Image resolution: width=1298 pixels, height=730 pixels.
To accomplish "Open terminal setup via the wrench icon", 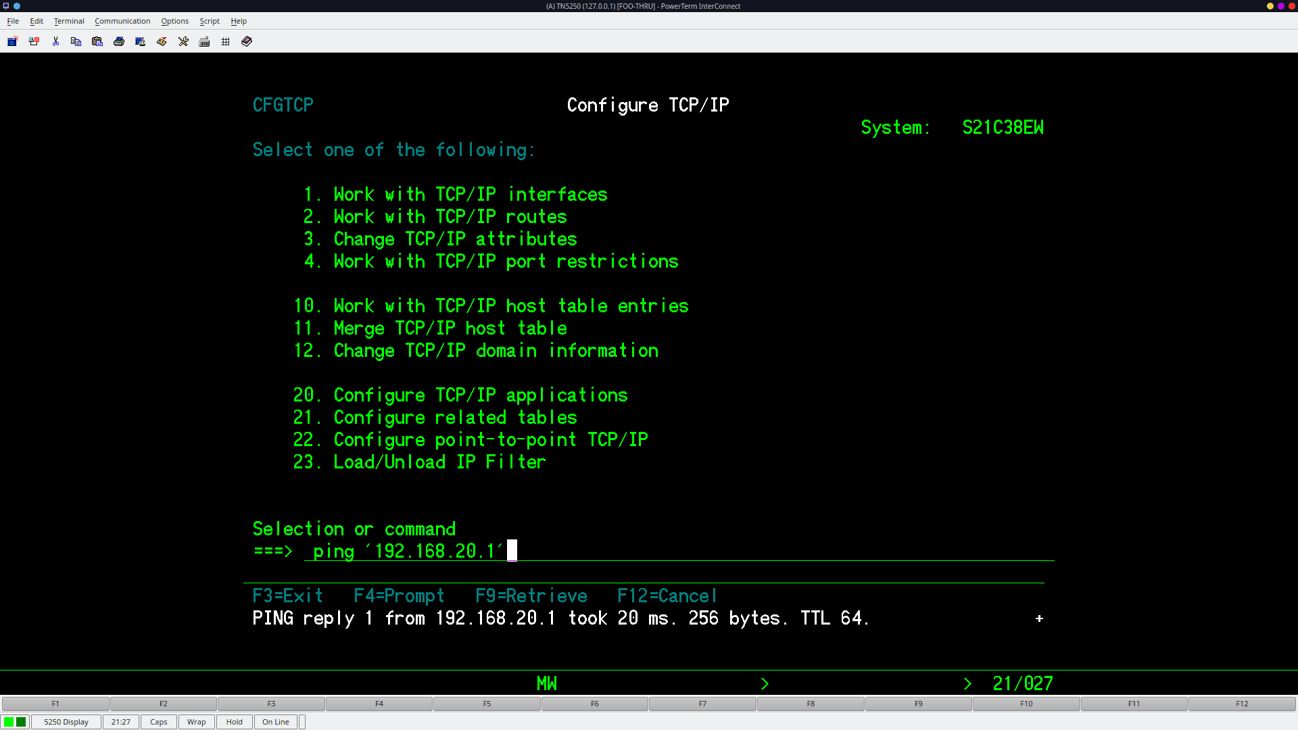I will coord(183,41).
